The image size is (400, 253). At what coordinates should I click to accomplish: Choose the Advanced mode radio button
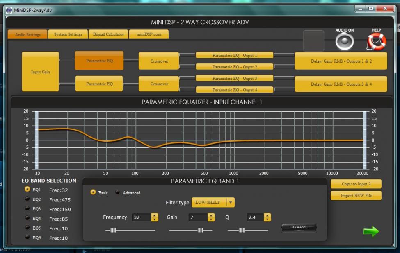117,192
